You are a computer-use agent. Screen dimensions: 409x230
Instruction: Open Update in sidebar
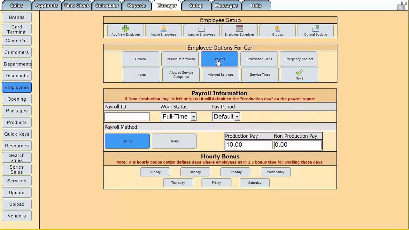click(x=17, y=193)
